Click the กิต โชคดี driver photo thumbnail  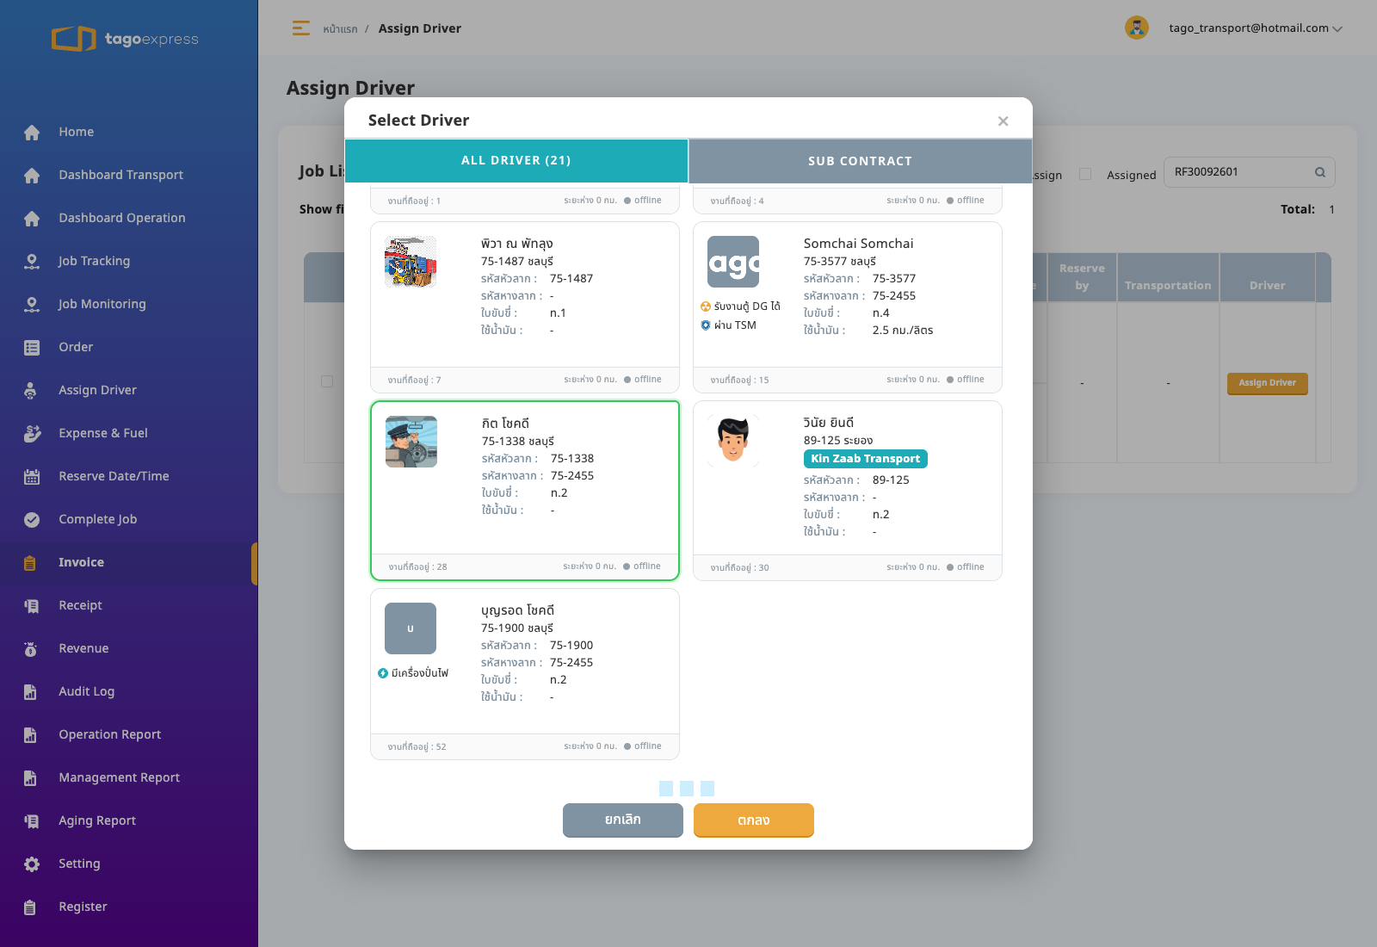tap(411, 442)
